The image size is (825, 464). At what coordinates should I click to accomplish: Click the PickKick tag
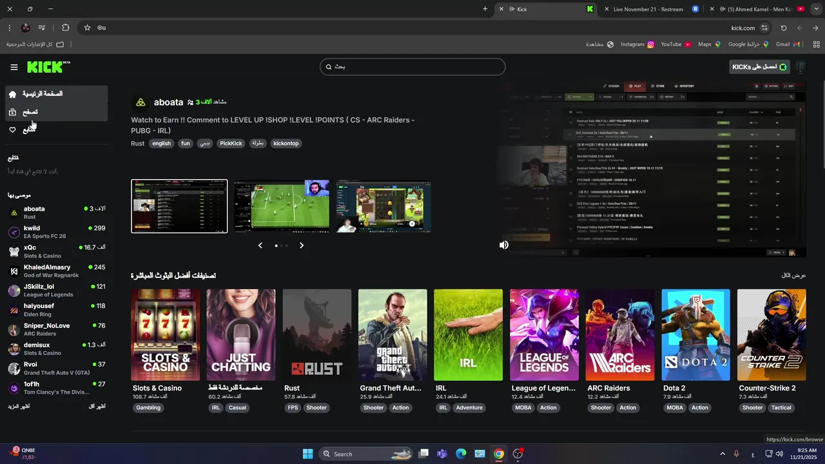(x=231, y=144)
